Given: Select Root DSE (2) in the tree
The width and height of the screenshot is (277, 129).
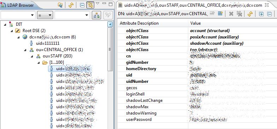Looking at the screenshot, I should click(34, 31).
